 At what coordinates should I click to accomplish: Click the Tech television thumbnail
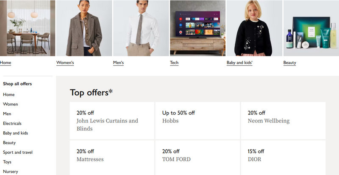coord(197,28)
